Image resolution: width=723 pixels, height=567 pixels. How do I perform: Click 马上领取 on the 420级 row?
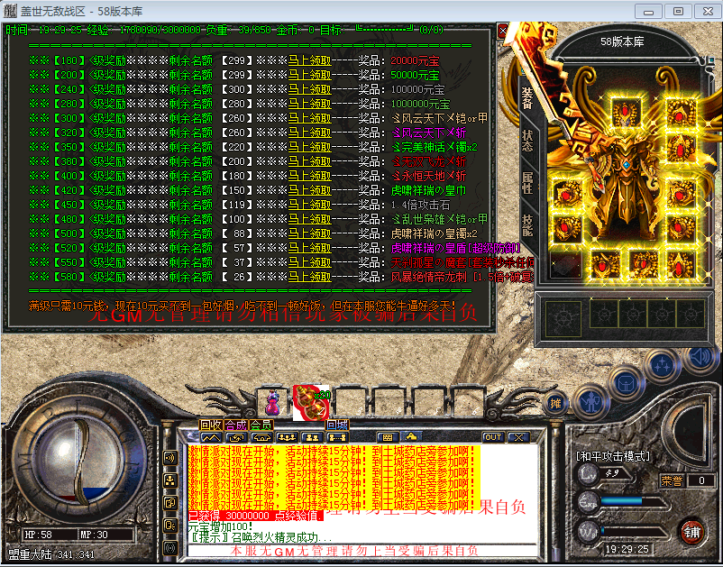pyautogui.click(x=310, y=190)
